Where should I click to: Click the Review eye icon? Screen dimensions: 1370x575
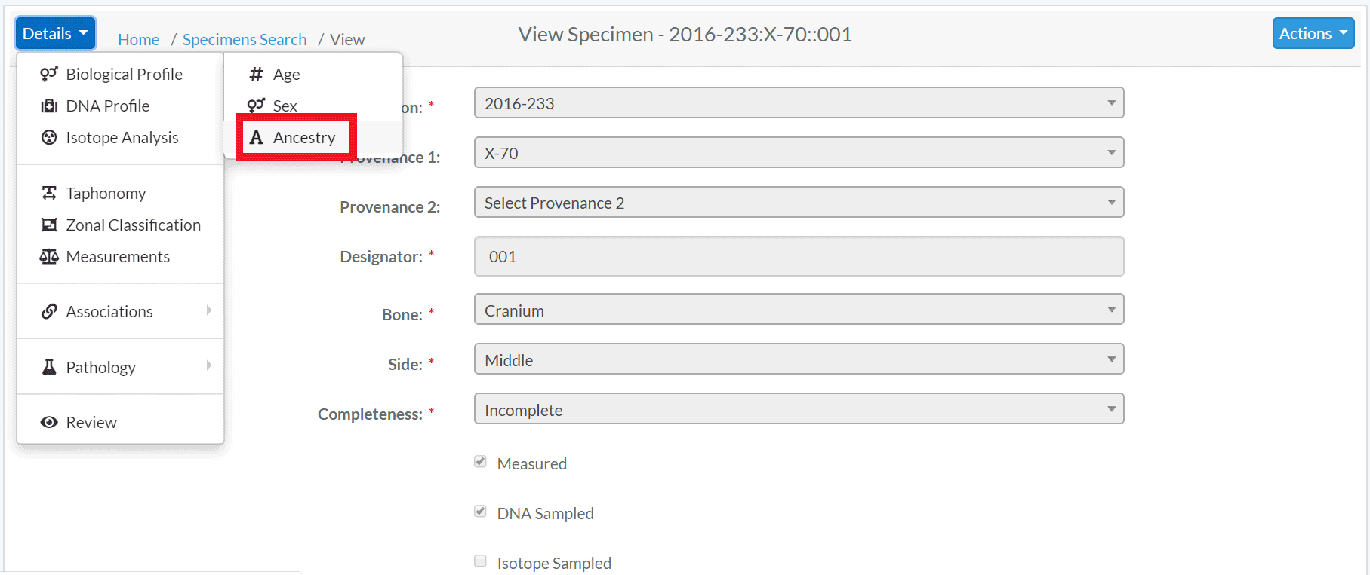[x=49, y=422]
